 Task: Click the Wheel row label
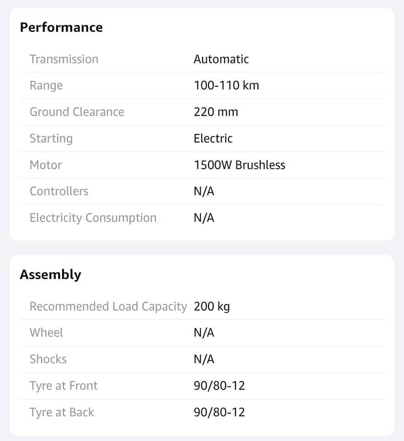tap(46, 333)
